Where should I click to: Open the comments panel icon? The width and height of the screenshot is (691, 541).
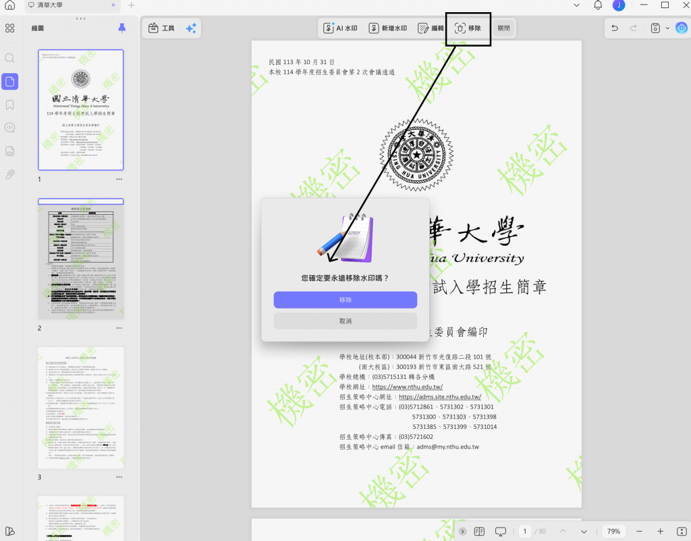pyautogui.click(x=9, y=128)
